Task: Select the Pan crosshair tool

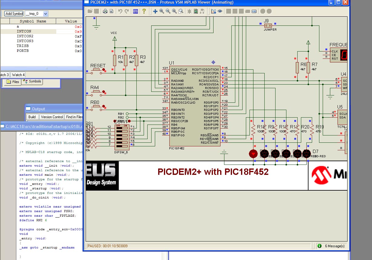Action: (155, 11)
